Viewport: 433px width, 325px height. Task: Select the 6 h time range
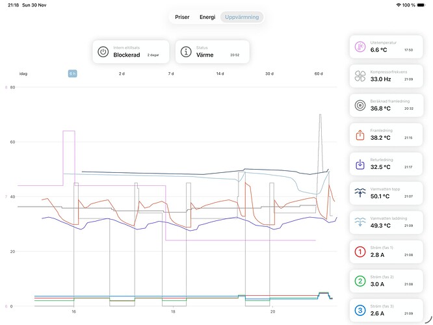(73, 73)
